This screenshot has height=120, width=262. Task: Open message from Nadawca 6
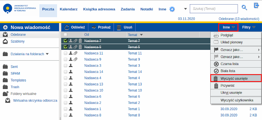[x=93, y=97]
